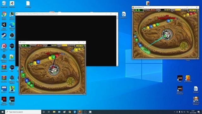The width and height of the screenshot is (202, 114).
Task: Click the level 3-2 indicator in Zuma Deluxe
Action: pos(153,10)
